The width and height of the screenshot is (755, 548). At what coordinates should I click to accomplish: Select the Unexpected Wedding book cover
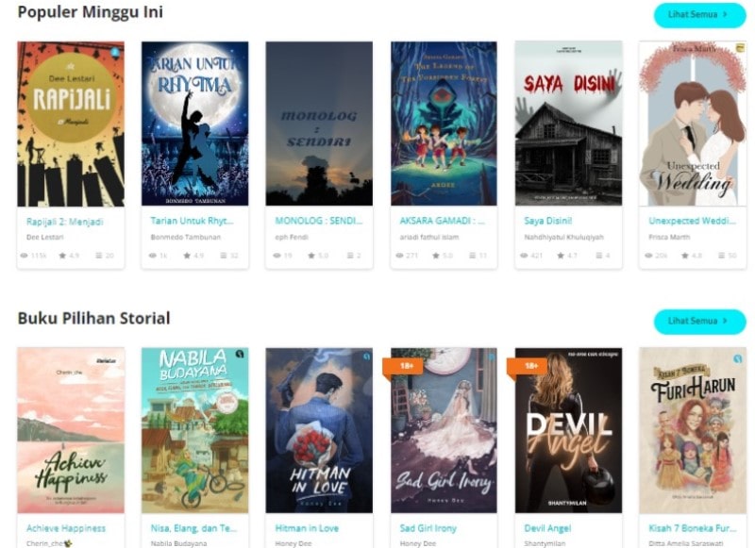pos(693,124)
